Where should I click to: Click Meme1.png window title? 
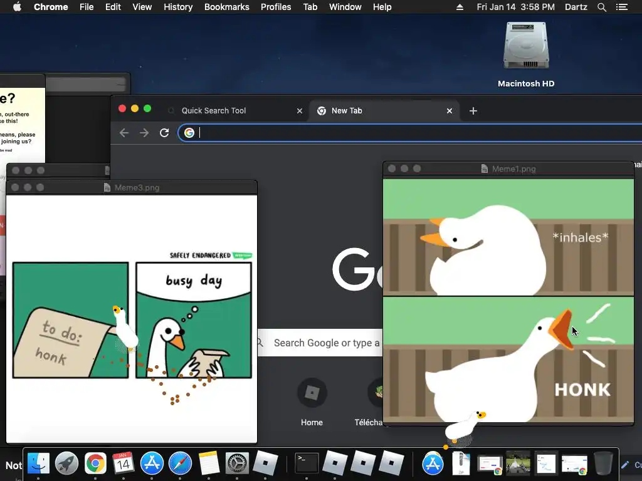click(513, 169)
